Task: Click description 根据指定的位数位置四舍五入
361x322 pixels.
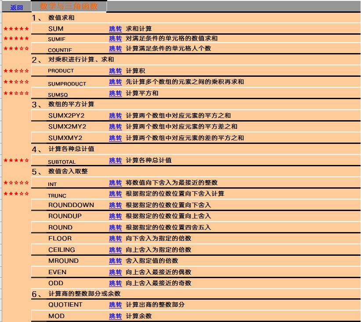Action: tap(168, 227)
